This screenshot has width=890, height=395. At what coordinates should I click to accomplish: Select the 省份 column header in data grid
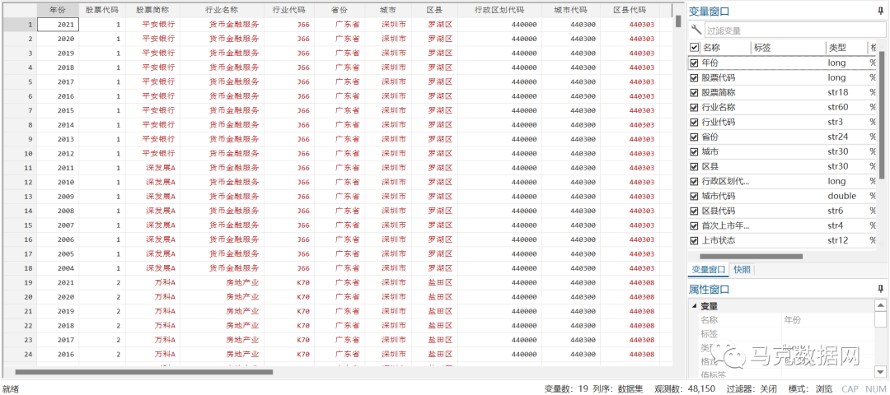tap(340, 10)
